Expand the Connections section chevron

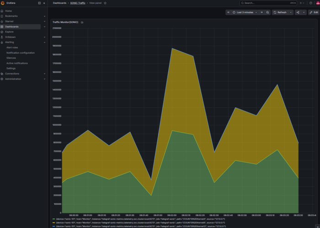44,74
